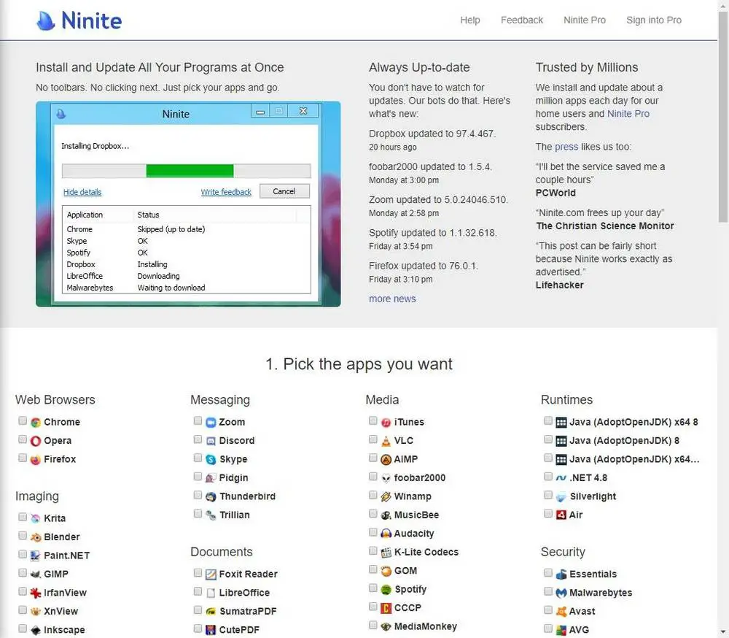
Task: Click the CCCP label
Action: (x=408, y=608)
